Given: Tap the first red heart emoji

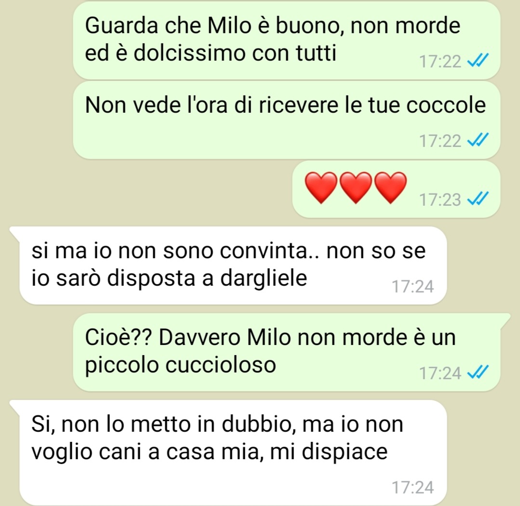Looking at the screenshot, I should (x=320, y=187).
